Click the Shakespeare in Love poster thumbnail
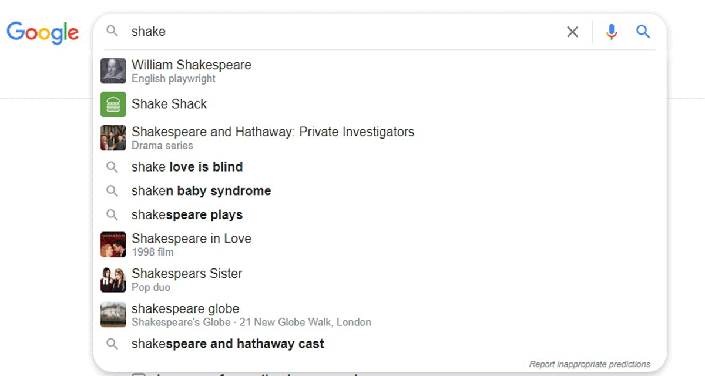The height and width of the screenshot is (376, 705). point(113,244)
